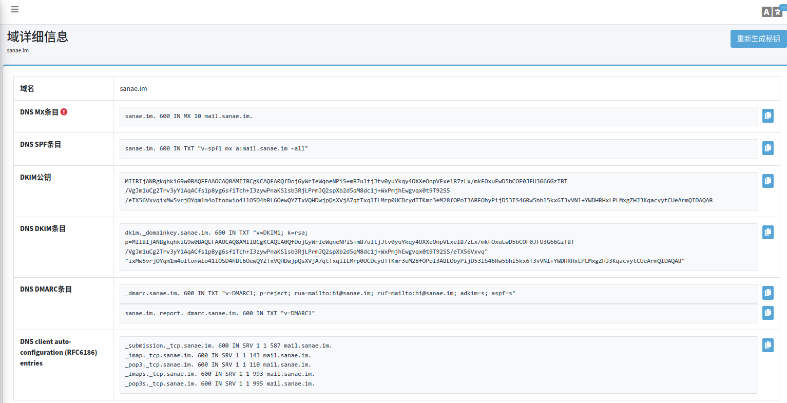Click the DNS client auto-configuration label

pyautogui.click(x=59, y=352)
